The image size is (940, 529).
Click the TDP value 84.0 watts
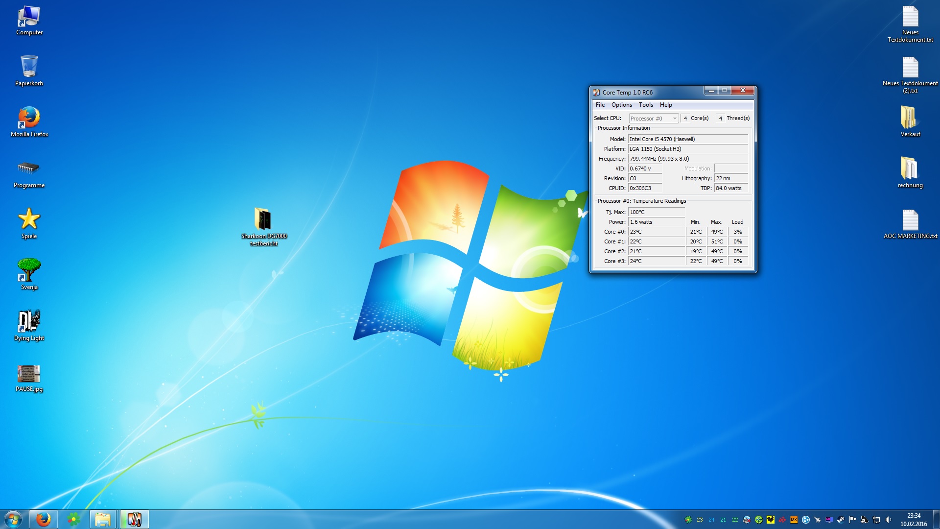coord(731,188)
